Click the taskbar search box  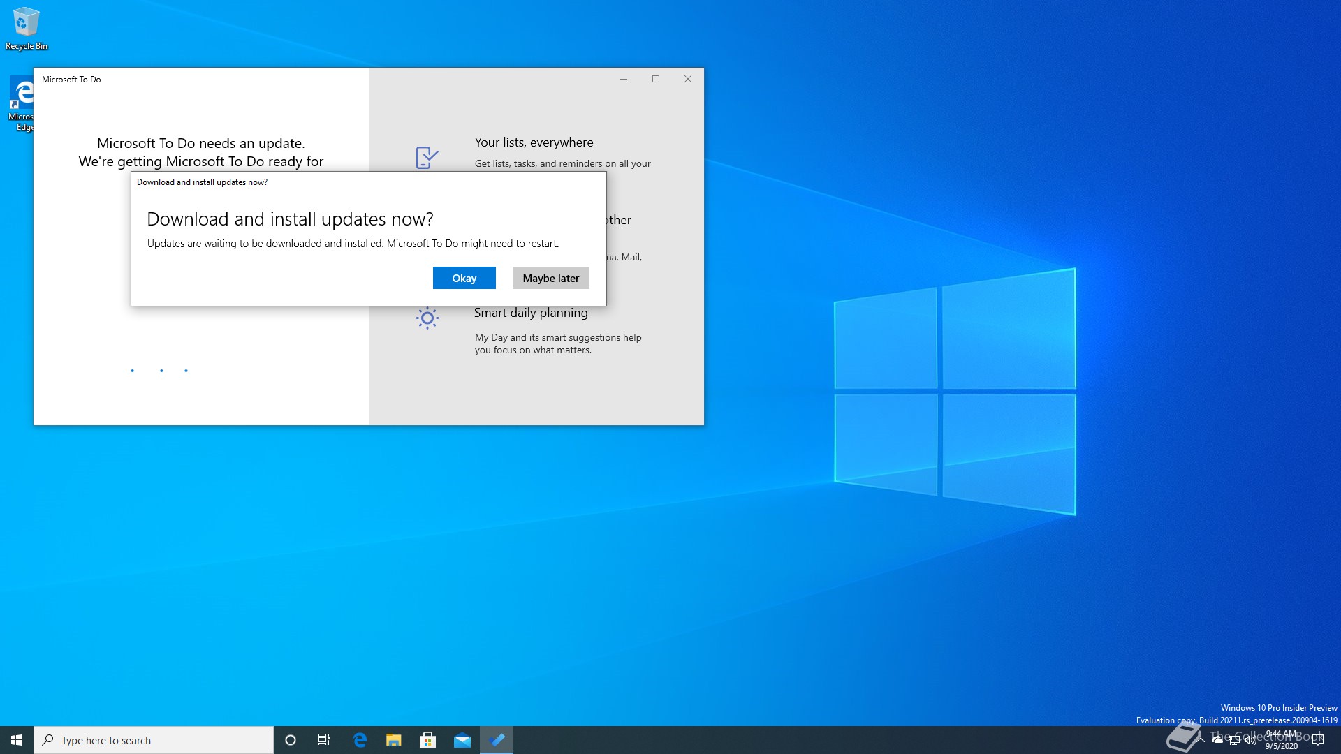154,740
